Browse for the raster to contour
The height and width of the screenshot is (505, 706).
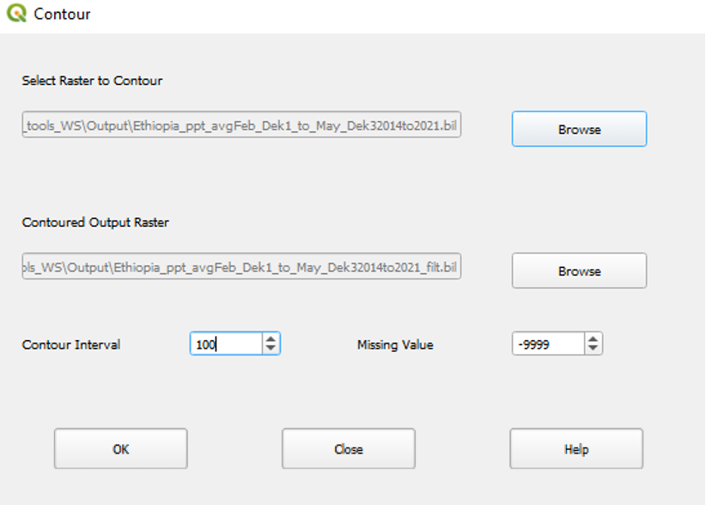coord(579,129)
